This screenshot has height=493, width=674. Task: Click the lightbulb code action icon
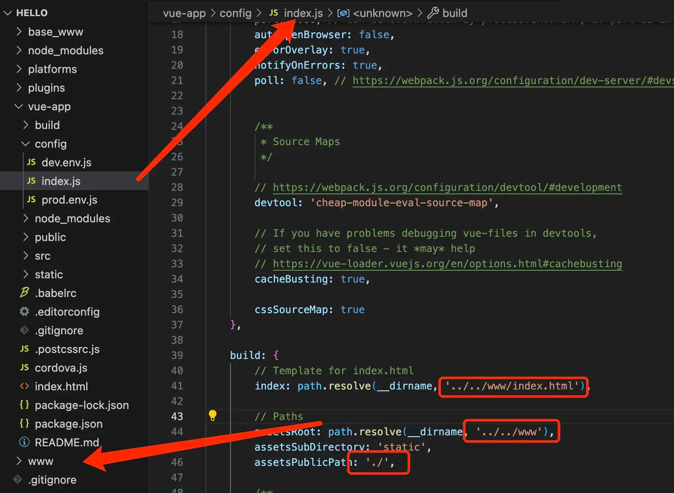point(213,415)
